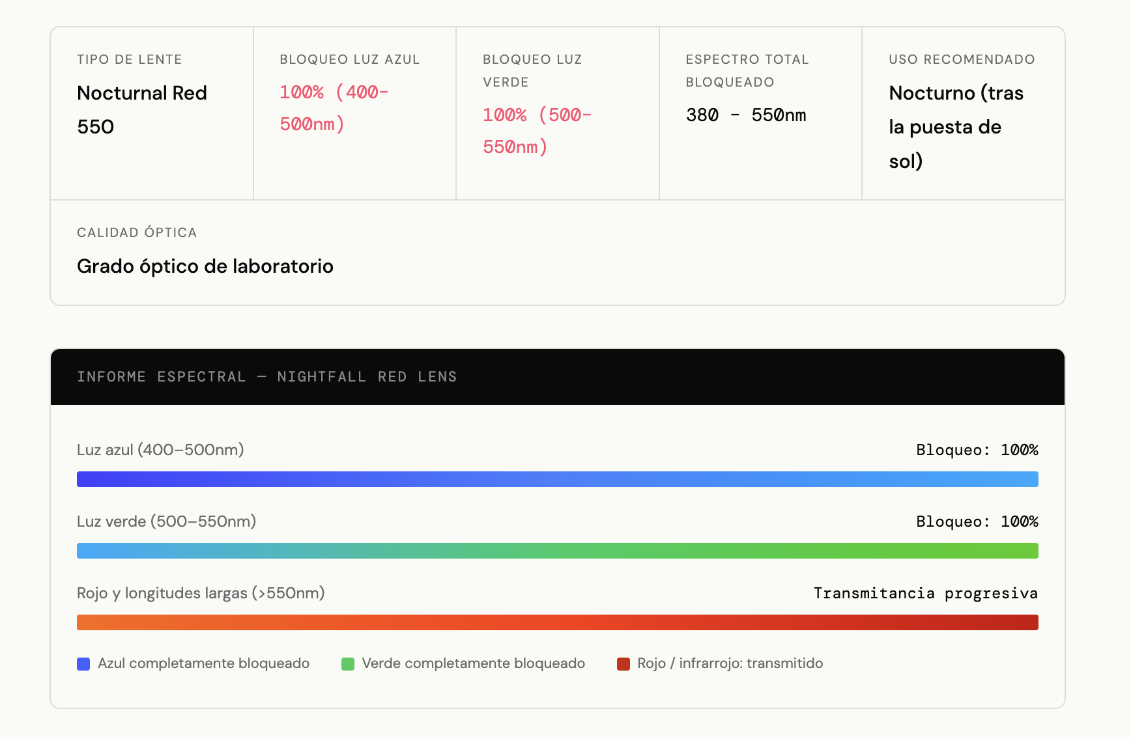
Task: Click the Informe Espectral black header
Action: tap(558, 377)
